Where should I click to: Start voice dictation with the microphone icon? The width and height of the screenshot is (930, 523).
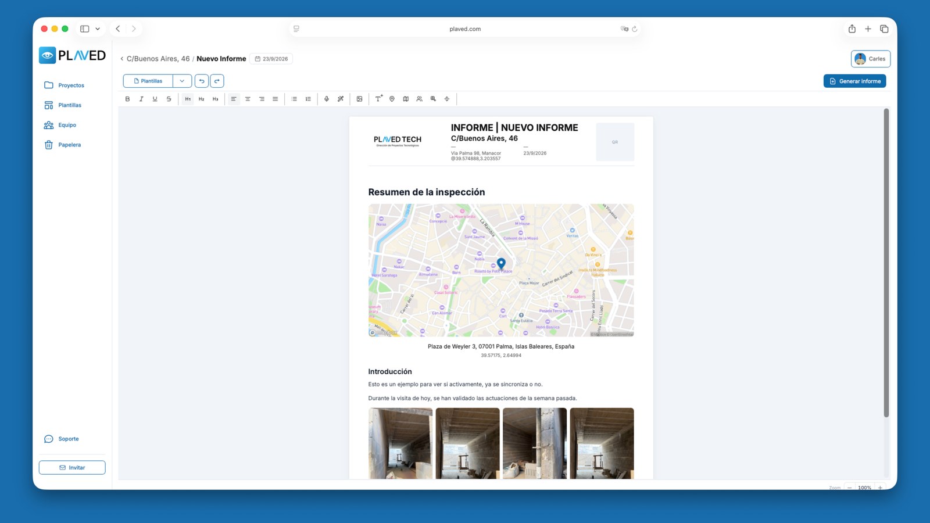(x=327, y=99)
